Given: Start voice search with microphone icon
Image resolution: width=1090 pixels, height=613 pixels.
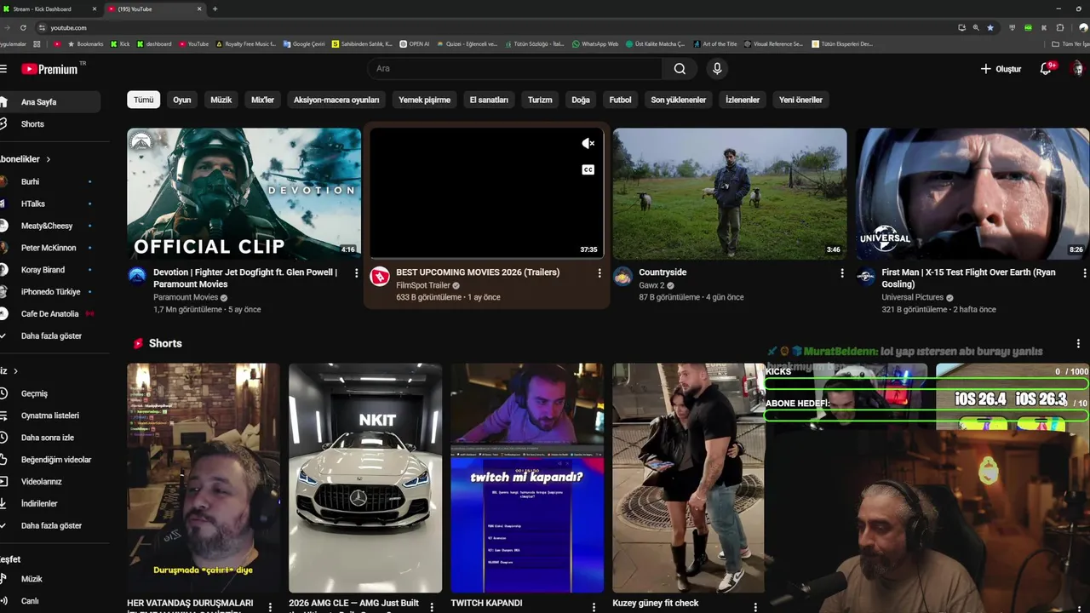Looking at the screenshot, I should coord(717,69).
